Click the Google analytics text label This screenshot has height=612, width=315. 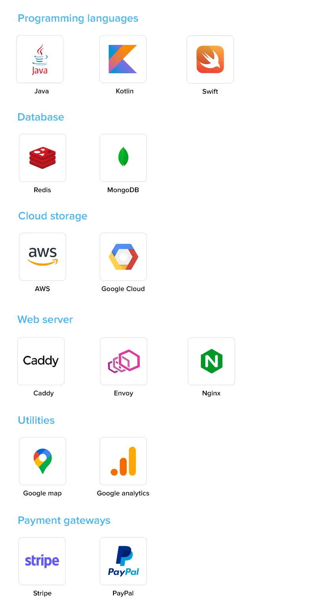click(x=123, y=493)
